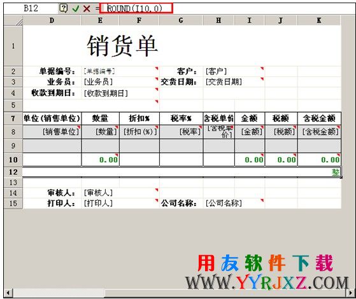Select row 10 header
356x299 pixels.
pos(13,160)
